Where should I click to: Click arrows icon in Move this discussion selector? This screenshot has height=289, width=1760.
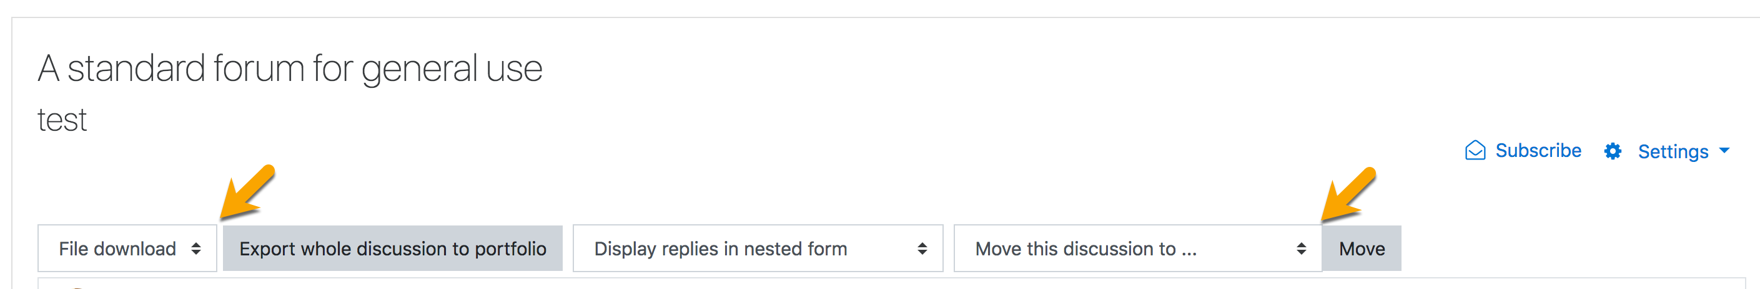1302,249
